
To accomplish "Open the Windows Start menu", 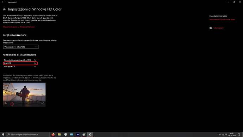I will (3, 135).
